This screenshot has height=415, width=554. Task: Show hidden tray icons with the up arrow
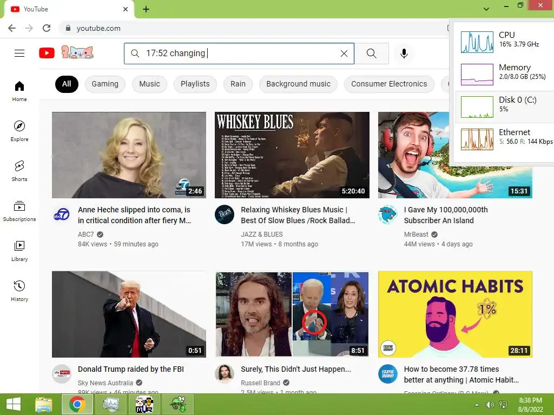(477, 405)
